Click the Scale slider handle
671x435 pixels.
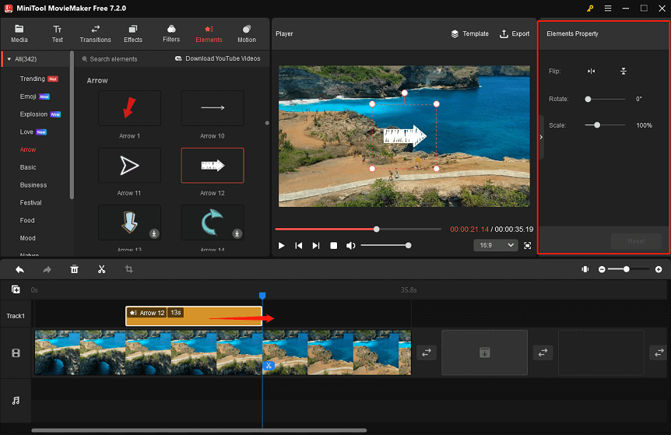click(597, 125)
